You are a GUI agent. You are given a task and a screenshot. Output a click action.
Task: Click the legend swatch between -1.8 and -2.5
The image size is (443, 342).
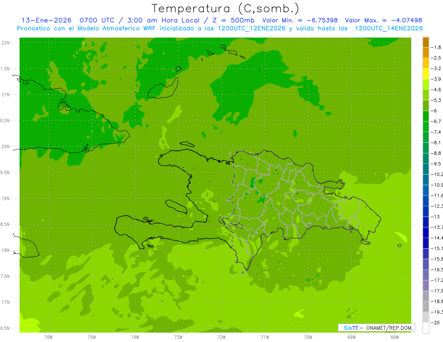[426, 53]
